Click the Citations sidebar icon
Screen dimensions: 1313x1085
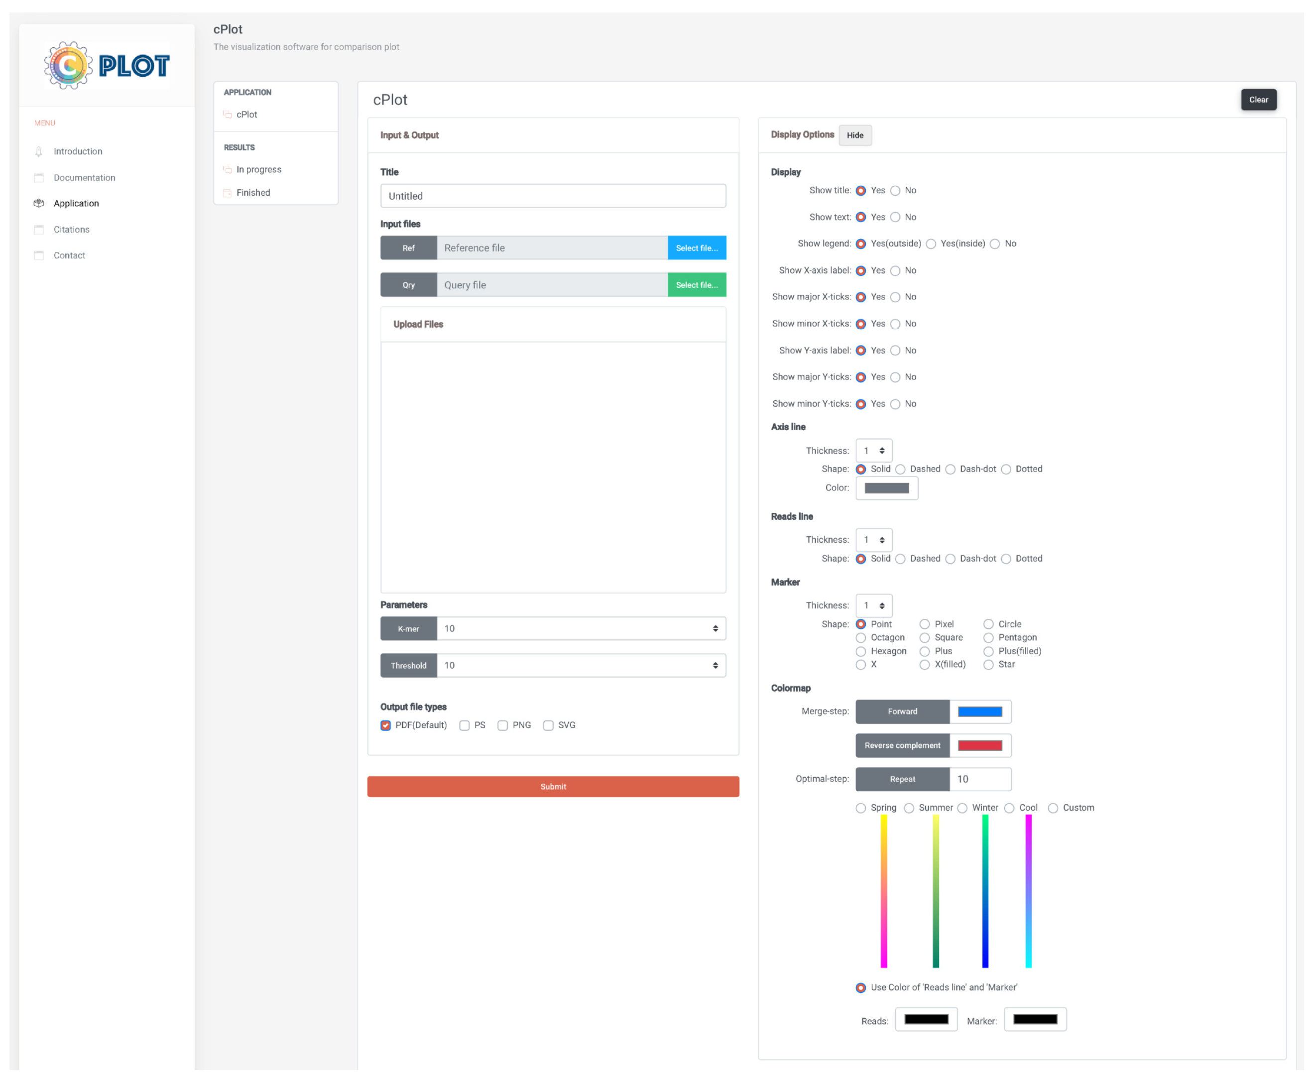pyautogui.click(x=39, y=230)
